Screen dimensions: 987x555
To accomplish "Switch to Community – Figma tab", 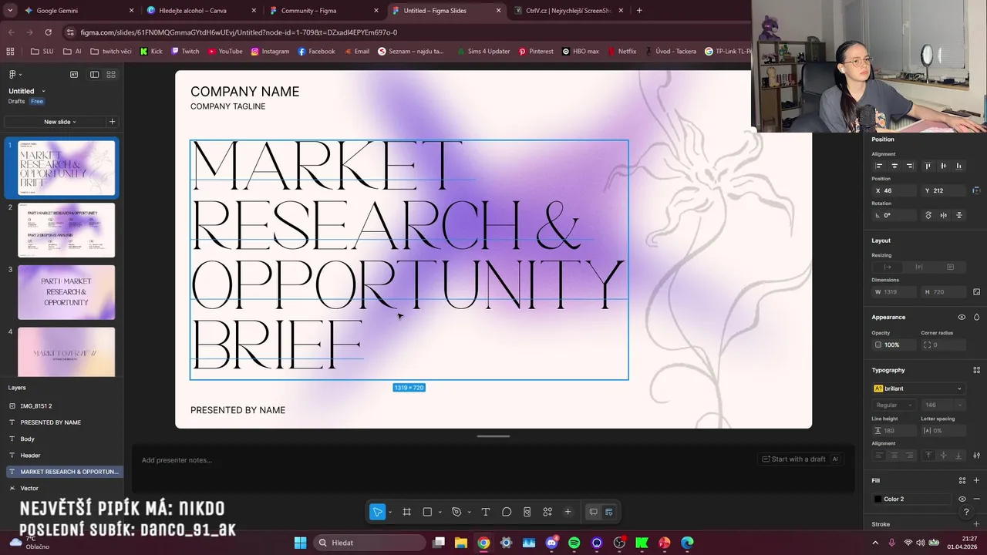I will coord(324,11).
